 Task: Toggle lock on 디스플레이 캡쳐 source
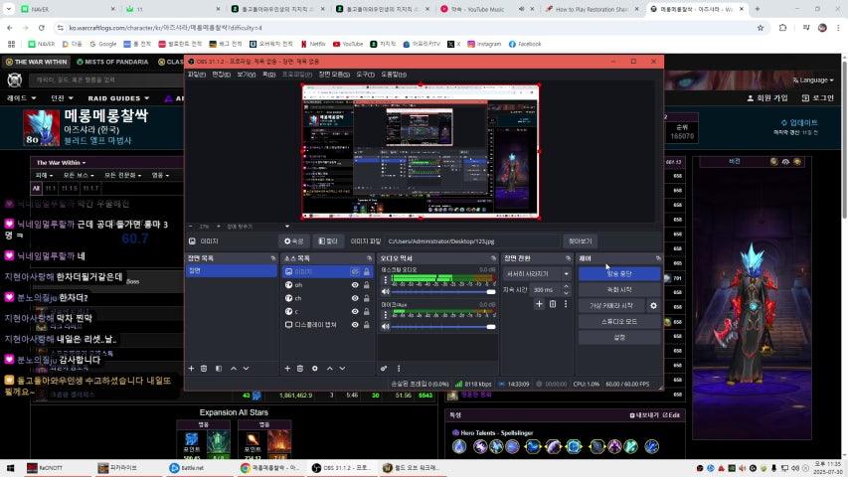pos(367,325)
